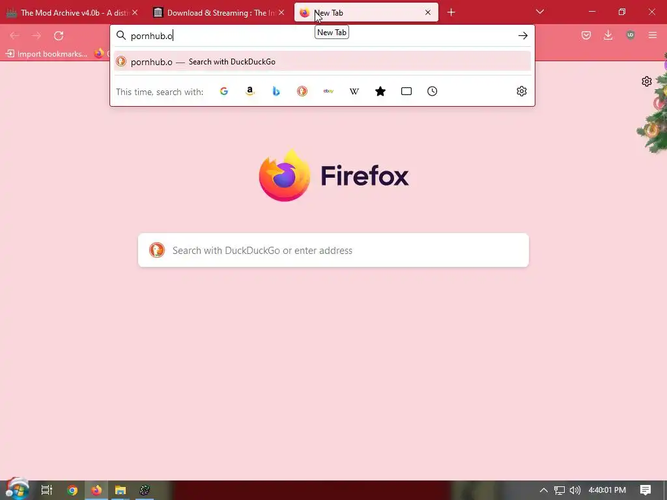Go forward one page
Screen dimensions: 667x500
pos(36,36)
